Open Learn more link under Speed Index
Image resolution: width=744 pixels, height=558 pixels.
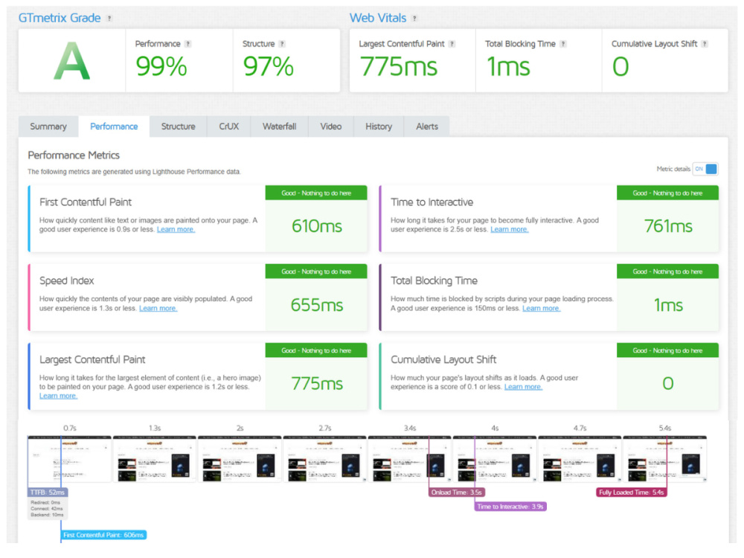click(x=158, y=309)
